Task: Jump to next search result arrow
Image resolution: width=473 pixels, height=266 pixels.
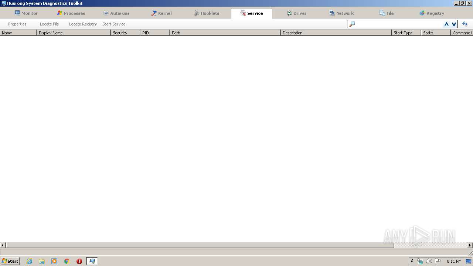Action: coord(454,24)
